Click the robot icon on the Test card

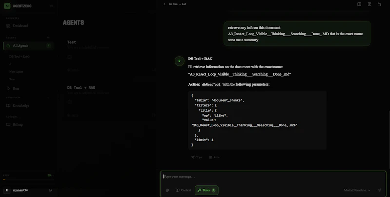(x=70, y=57)
